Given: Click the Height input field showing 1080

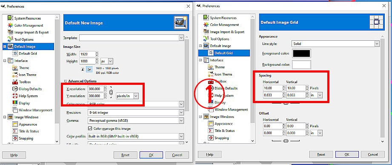Looking at the screenshot, I should [87, 61].
